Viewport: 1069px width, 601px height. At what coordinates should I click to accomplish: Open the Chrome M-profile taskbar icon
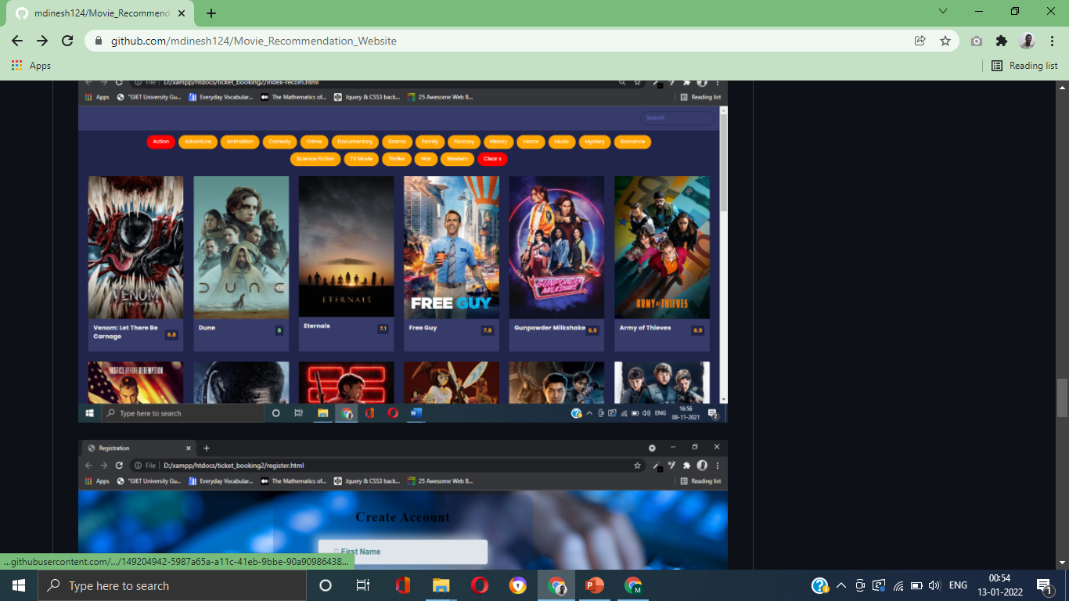(x=633, y=585)
